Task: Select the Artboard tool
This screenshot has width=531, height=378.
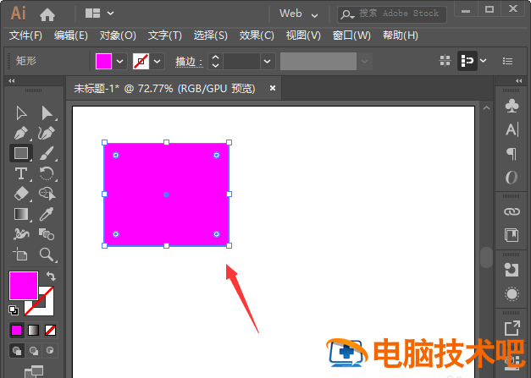Action: [20, 255]
